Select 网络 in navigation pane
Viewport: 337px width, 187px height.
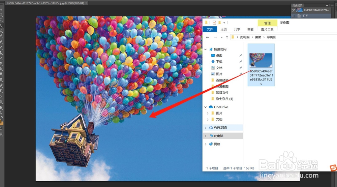(217, 144)
